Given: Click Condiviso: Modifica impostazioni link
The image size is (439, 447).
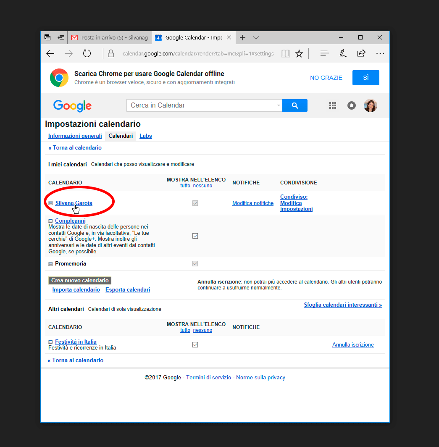Looking at the screenshot, I should [297, 202].
